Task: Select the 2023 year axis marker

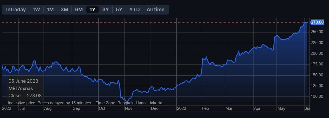Action: [181, 108]
